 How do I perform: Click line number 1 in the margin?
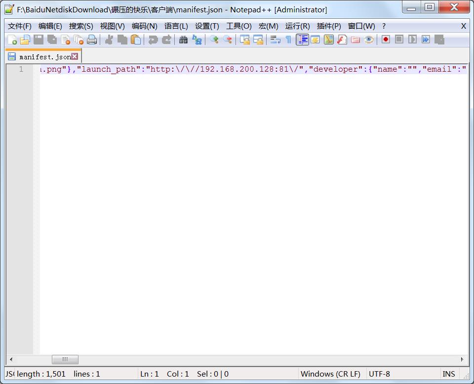(x=21, y=69)
